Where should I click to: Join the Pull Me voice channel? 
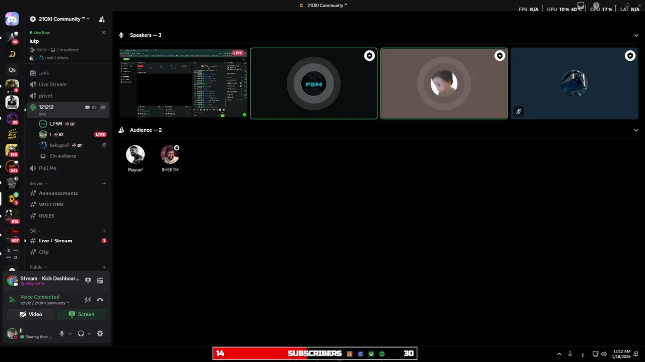(x=68, y=168)
